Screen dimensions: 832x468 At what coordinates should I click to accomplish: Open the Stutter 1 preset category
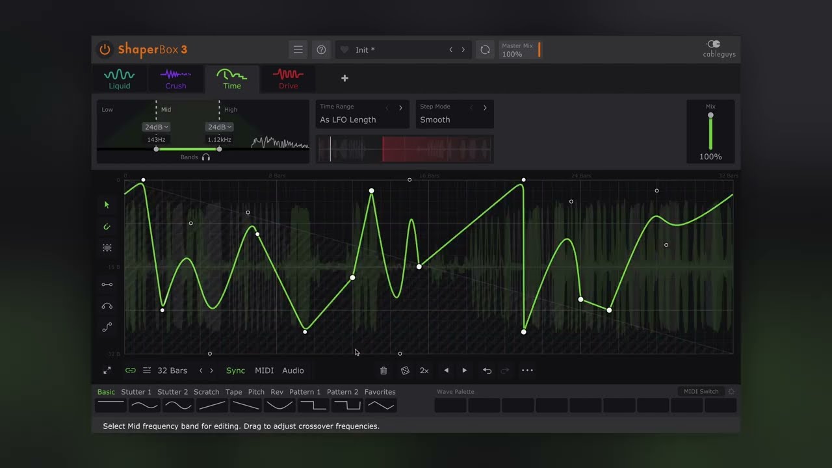[x=136, y=392]
